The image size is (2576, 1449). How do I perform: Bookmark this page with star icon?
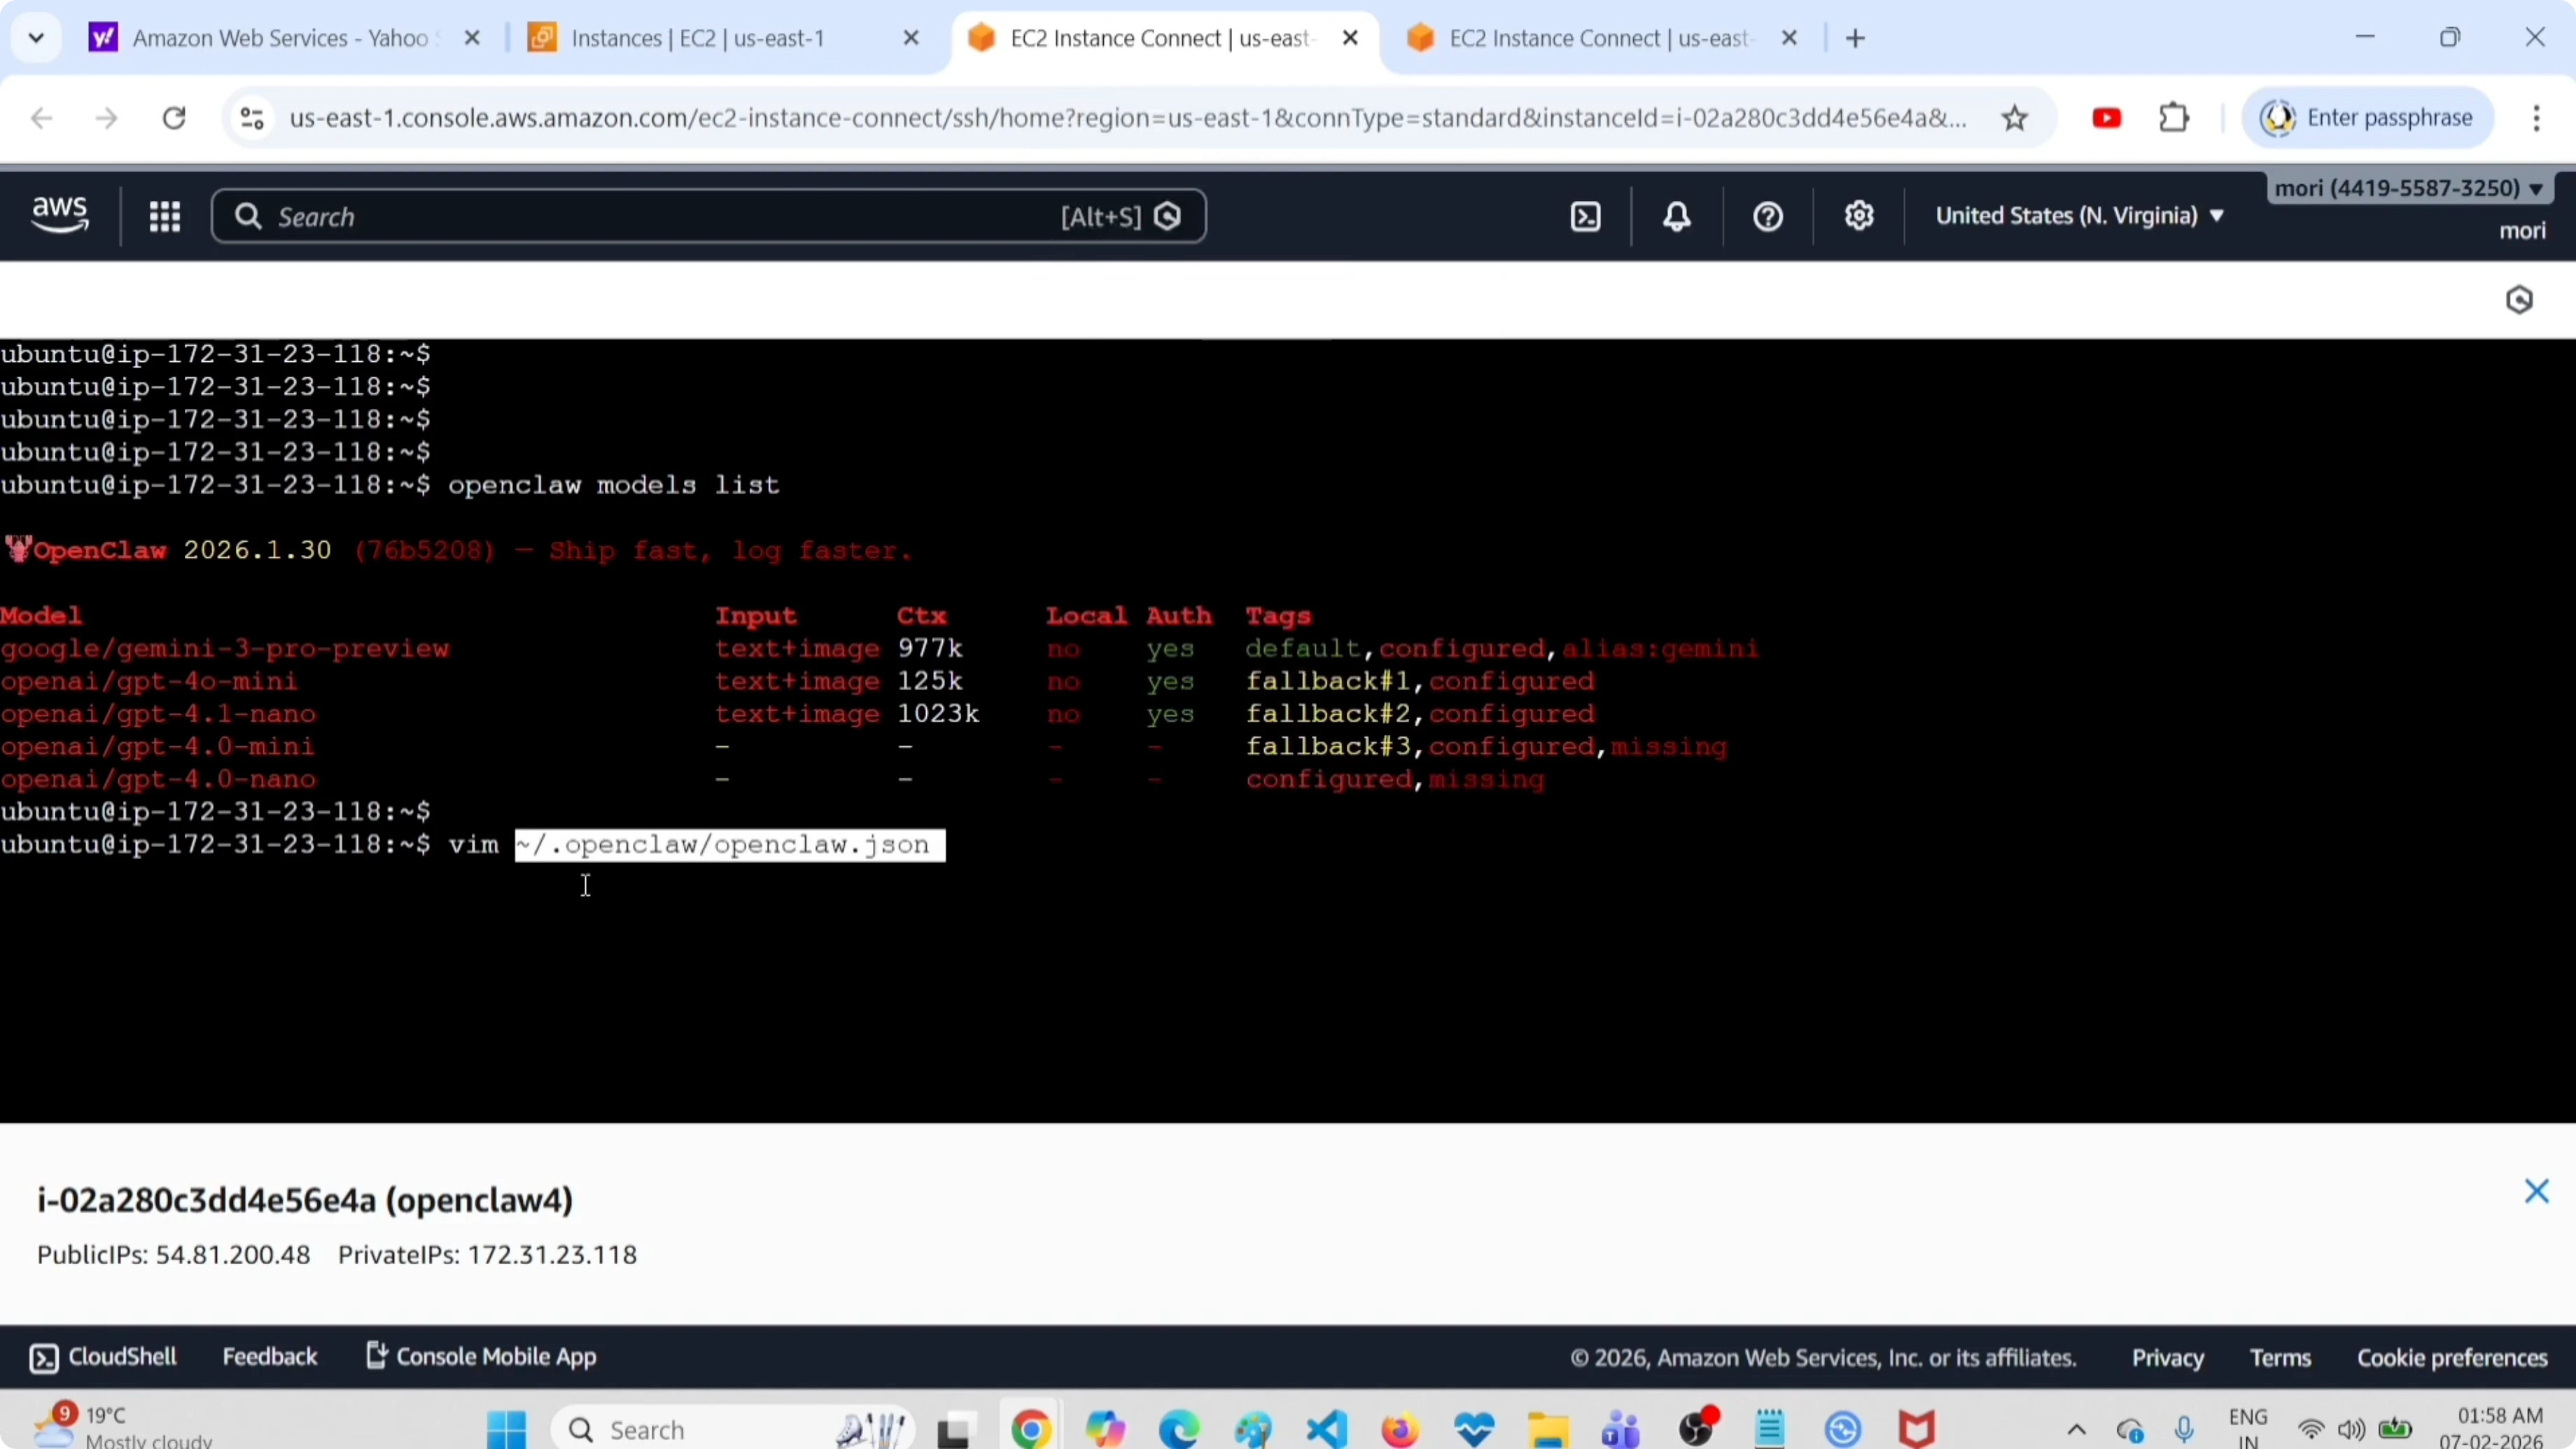point(2014,119)
